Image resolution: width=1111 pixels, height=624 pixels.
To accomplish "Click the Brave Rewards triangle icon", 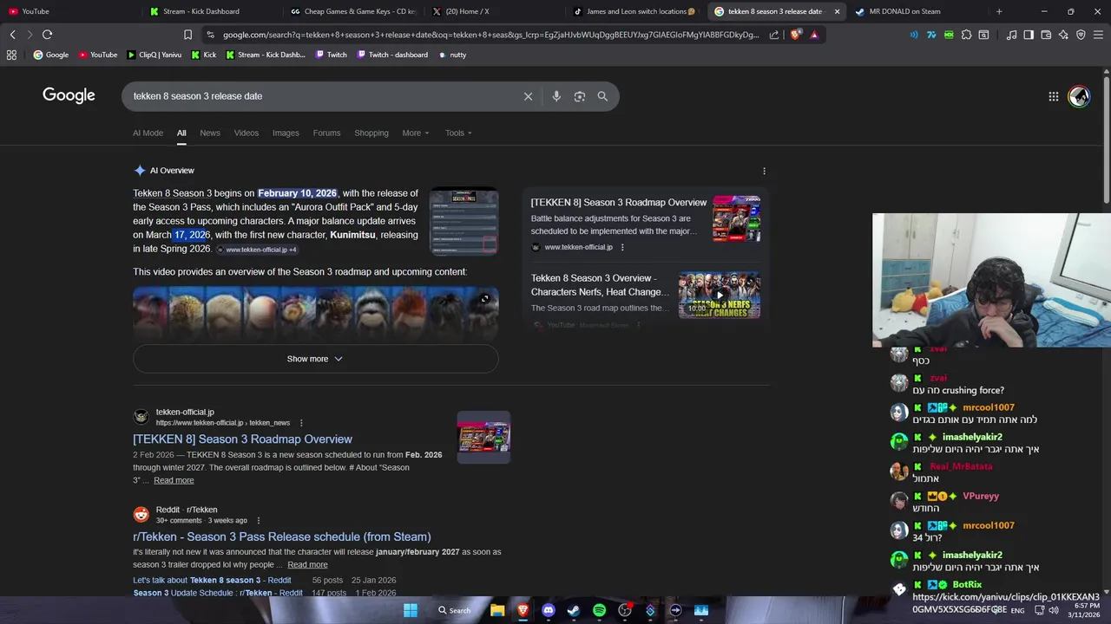I will pyautogui.click(x=814, y=35).
